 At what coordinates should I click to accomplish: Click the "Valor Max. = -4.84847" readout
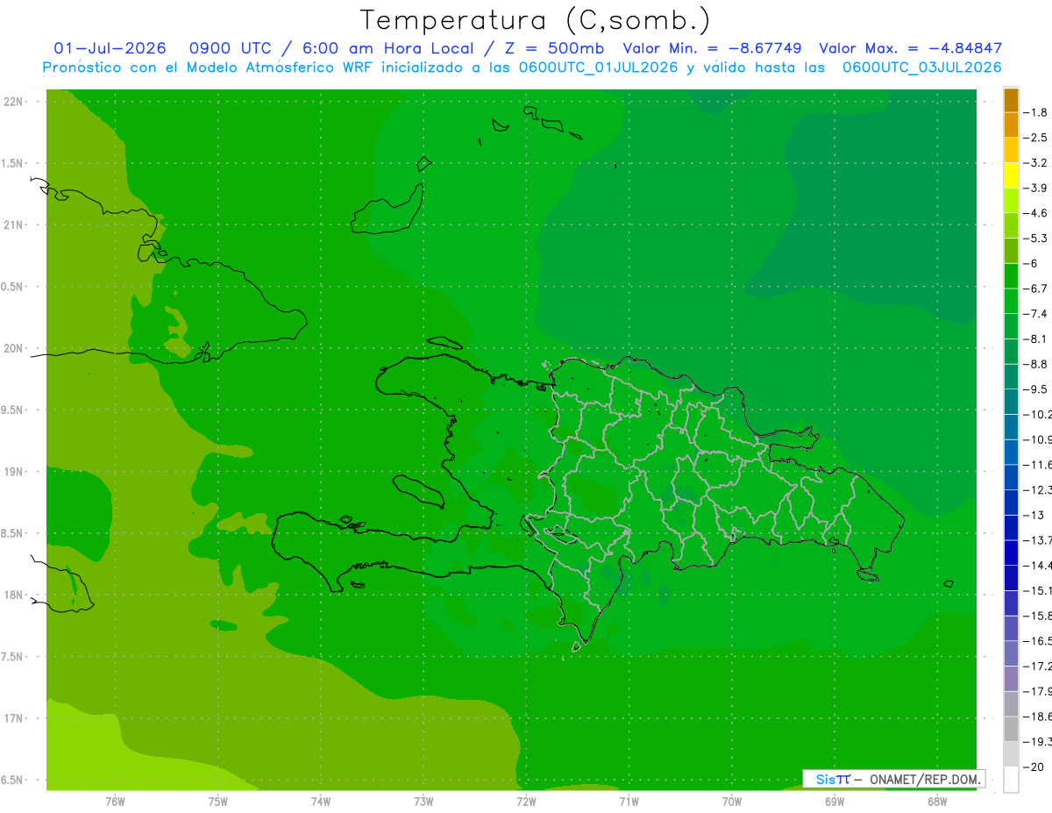[910, 48]
